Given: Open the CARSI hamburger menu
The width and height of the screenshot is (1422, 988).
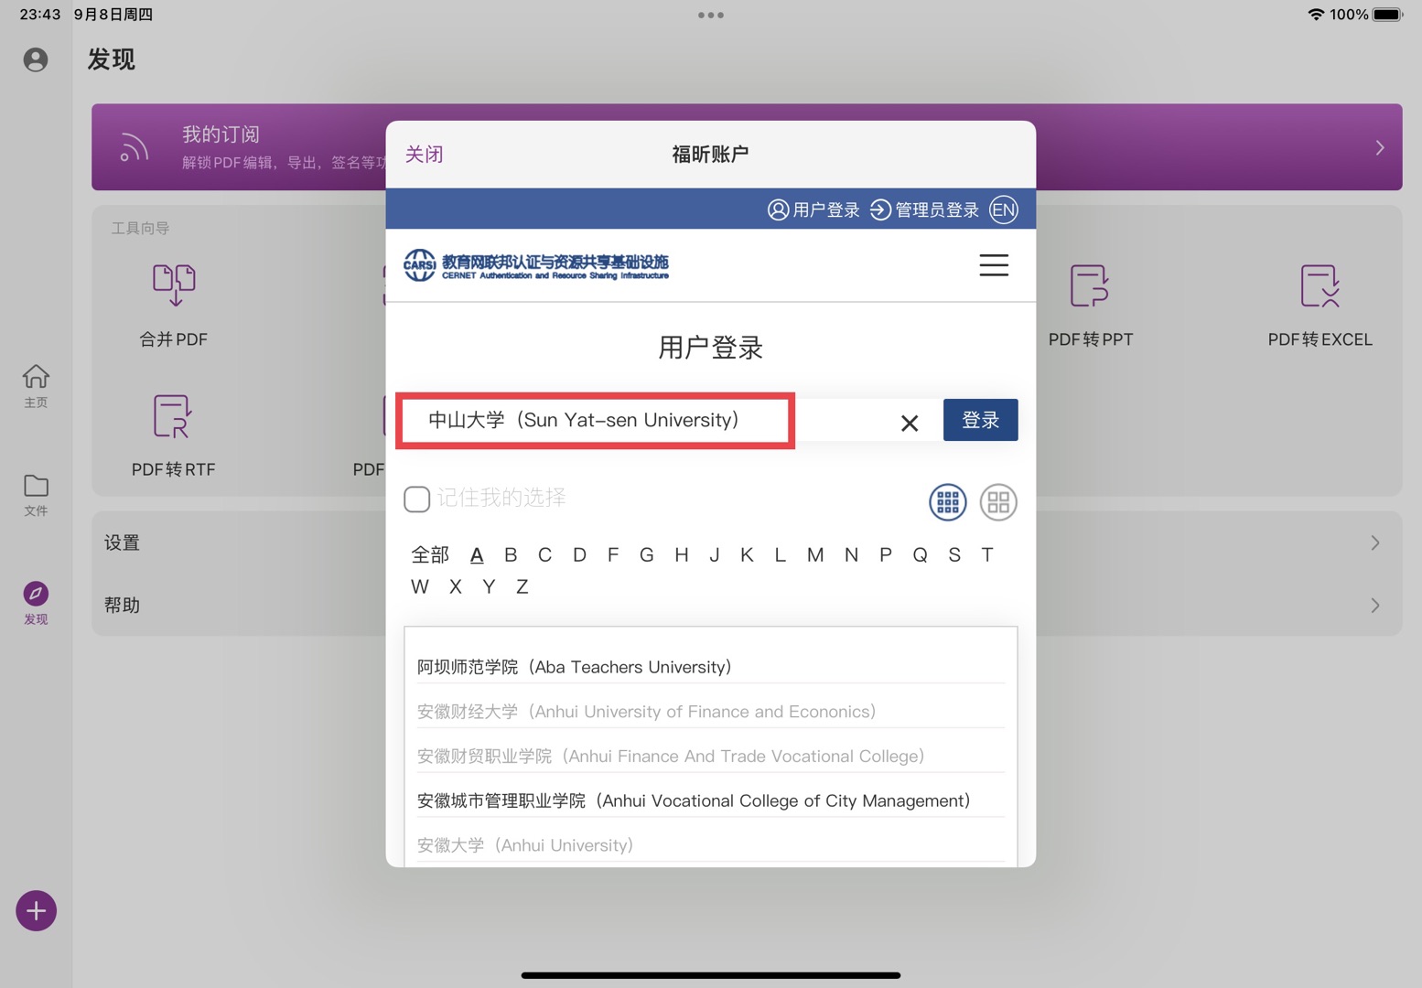Looking at the screenshot, I should 994,265.
